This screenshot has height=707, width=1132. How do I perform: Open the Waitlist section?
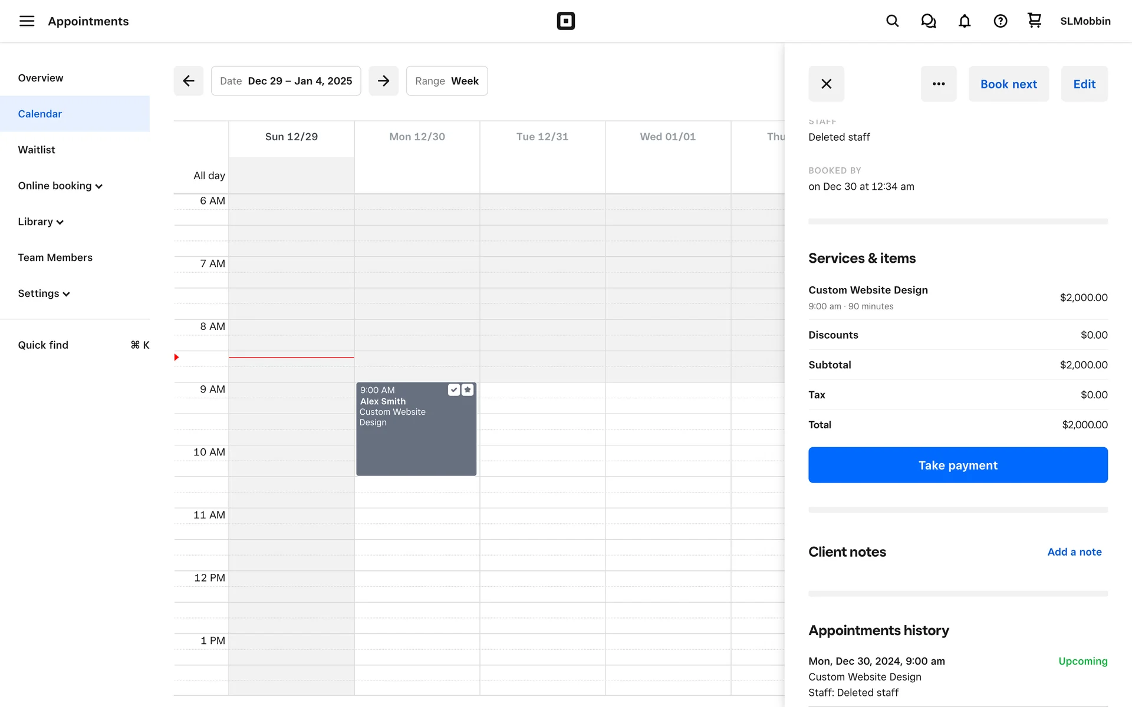[37, 150]
